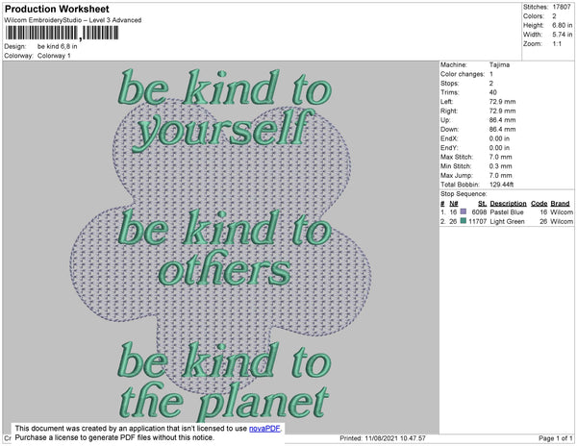577x446 pixels.
Task: Click the Pastel Blue color swatch
Action: (x=464, y=211)
